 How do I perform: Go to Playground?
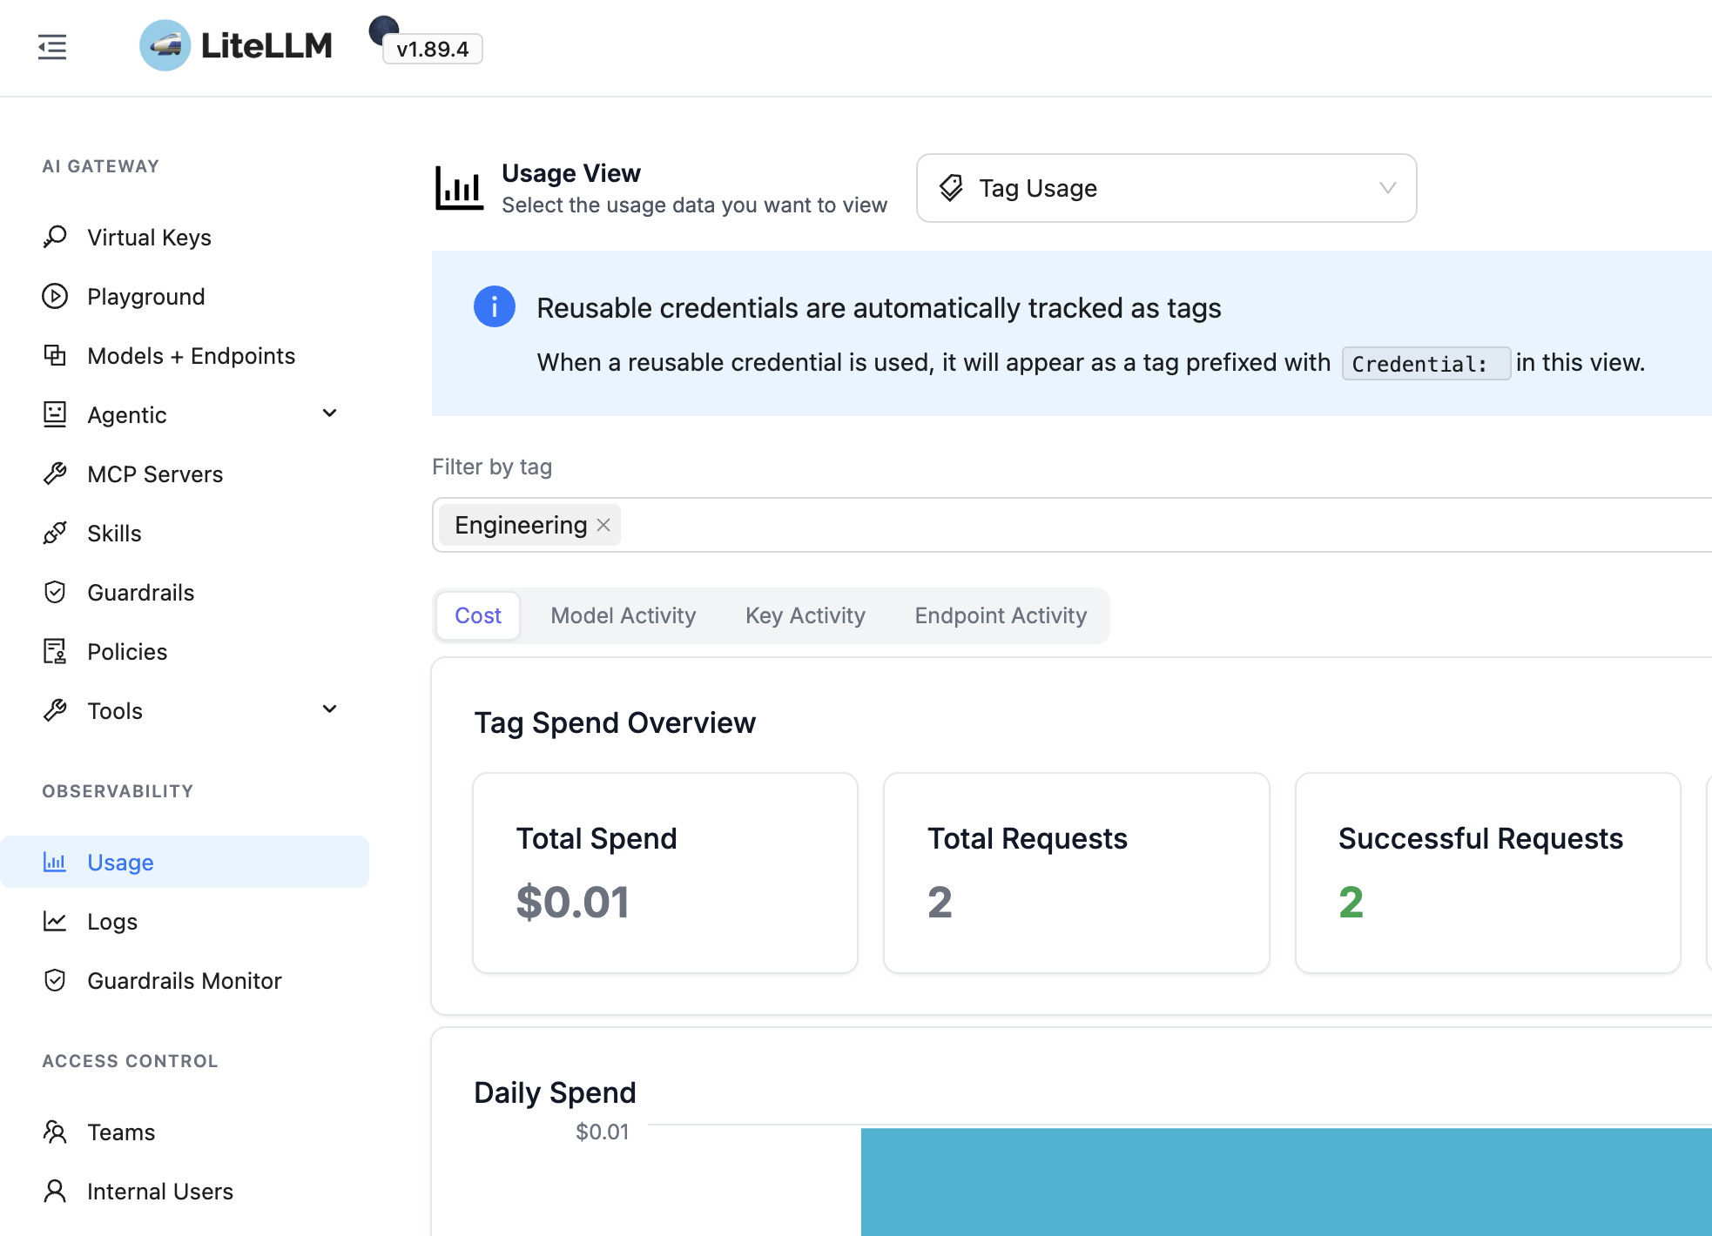[185, 296]
